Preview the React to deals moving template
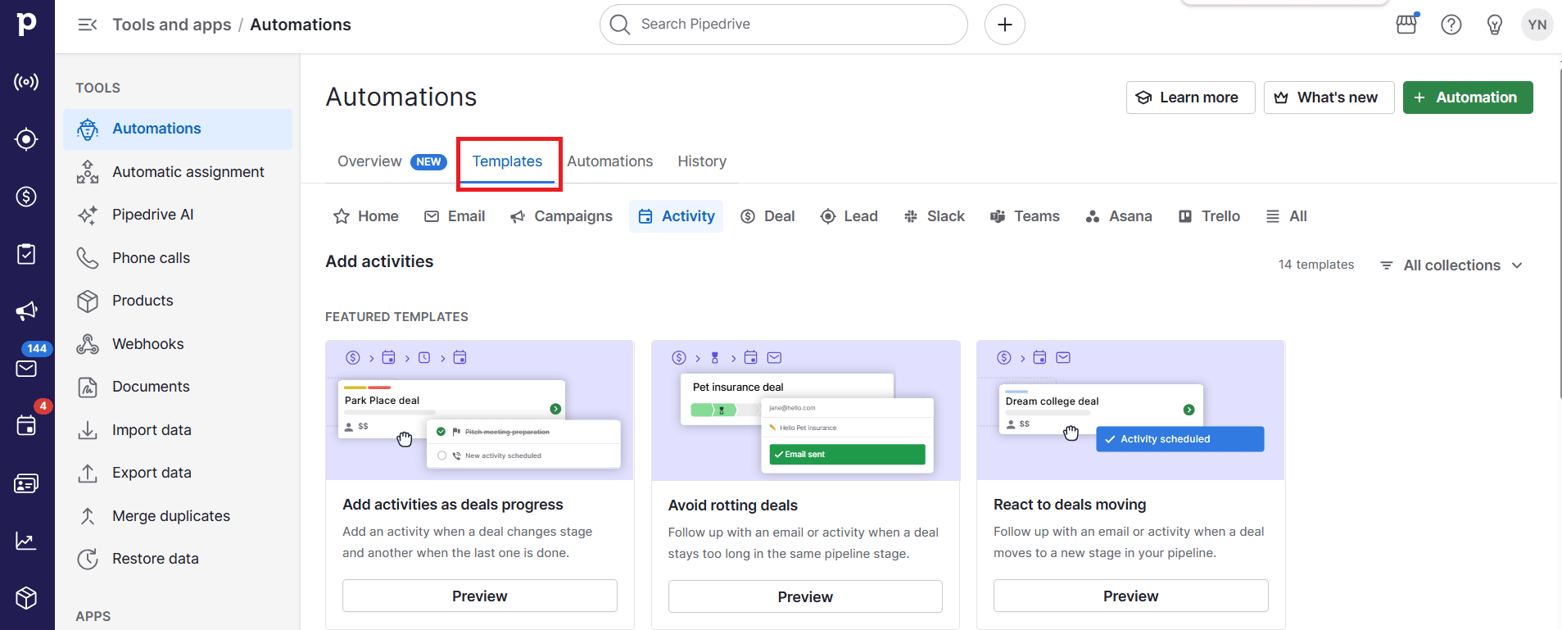 [x=1130, y=596]
